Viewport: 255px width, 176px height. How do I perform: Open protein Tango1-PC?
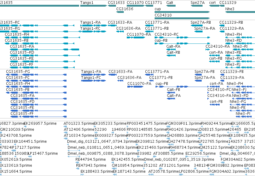pyautogui.click(x=91, y=78)
